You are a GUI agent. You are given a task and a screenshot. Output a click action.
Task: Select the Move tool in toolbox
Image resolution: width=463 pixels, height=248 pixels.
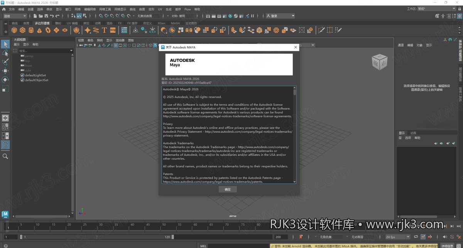click(x=5, y=71)
